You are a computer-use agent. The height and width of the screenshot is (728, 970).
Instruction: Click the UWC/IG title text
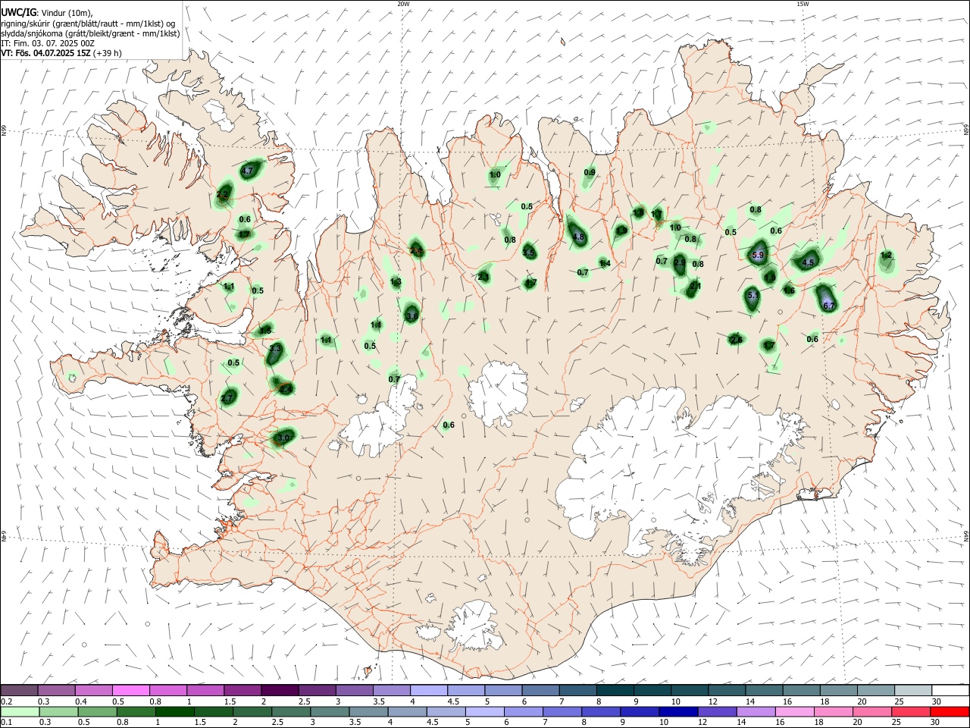click(17, 12)
